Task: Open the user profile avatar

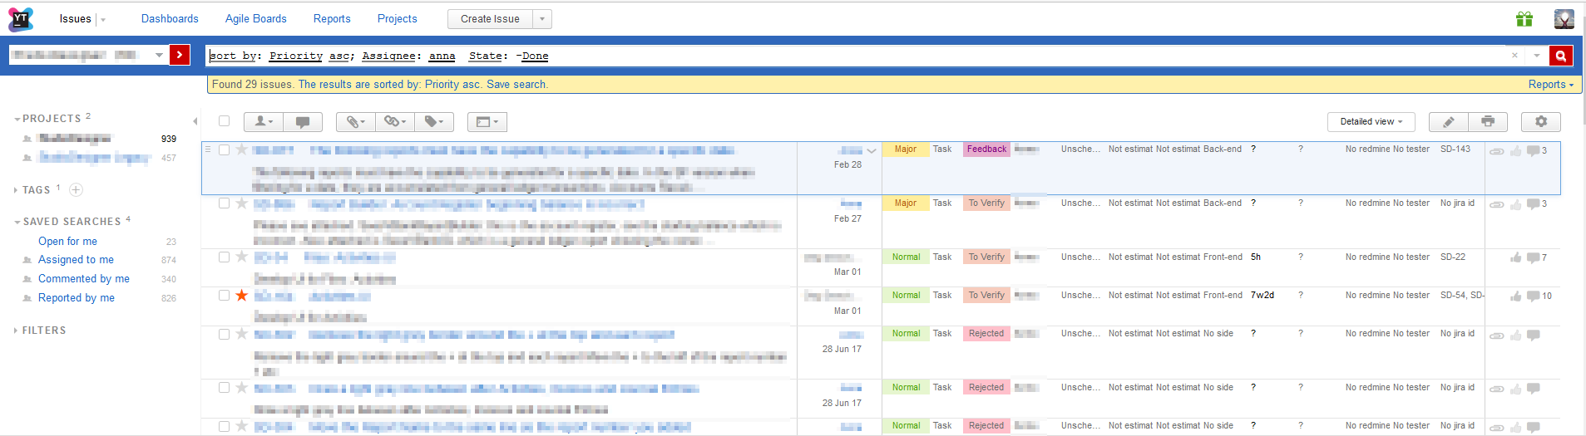Action: click(x=1564, y=19)
